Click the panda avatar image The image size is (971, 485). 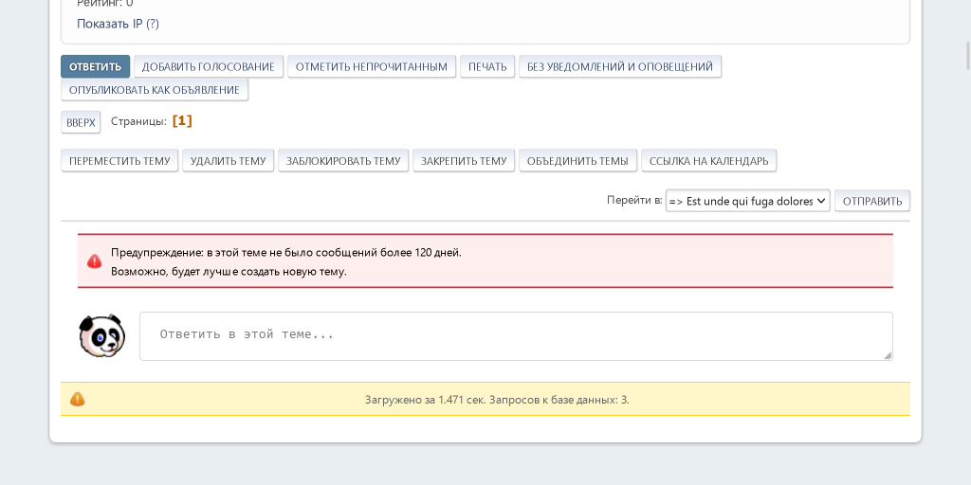[101, 336]
